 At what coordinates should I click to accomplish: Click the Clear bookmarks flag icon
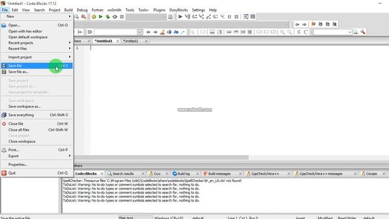[334, 24]
